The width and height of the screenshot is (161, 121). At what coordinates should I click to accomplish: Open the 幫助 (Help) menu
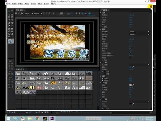click(x=53, y=4)
